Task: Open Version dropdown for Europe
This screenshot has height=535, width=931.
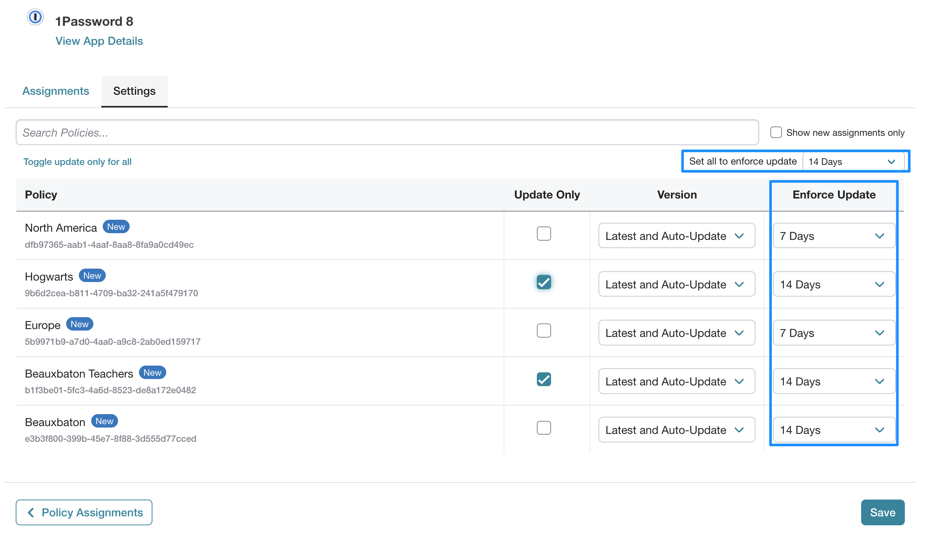Action: click(x=677, y=333)
